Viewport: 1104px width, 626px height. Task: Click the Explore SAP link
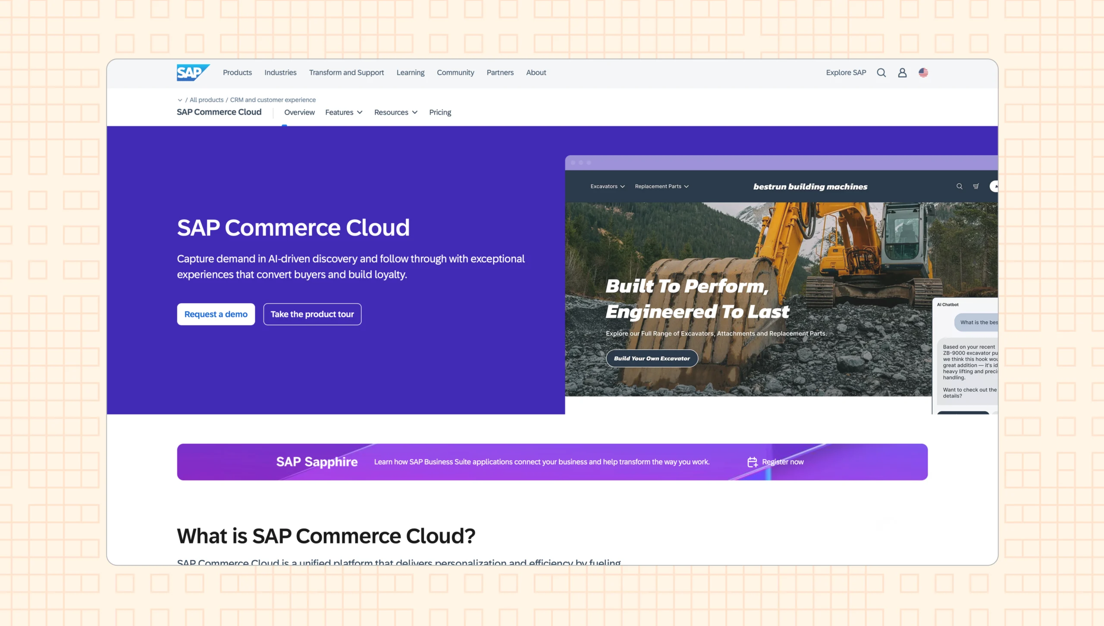click(x=846, y=73)
